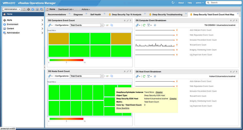Collapse the DS Computer Event Breakdown widget

[231, 21]
